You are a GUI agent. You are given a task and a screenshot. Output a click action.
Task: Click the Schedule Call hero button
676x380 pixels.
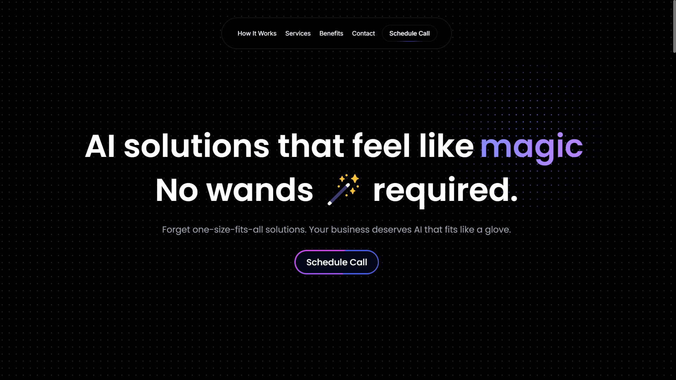click(337, 262)
